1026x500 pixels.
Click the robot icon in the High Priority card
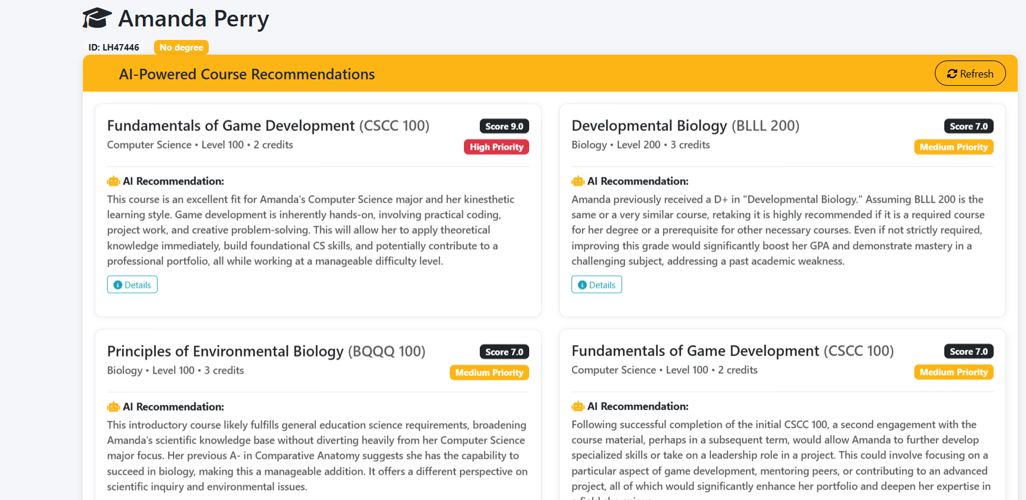(113, 181)
